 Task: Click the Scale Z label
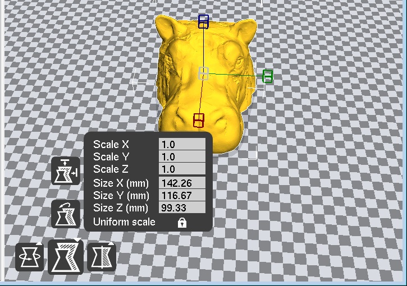[111, 169]
